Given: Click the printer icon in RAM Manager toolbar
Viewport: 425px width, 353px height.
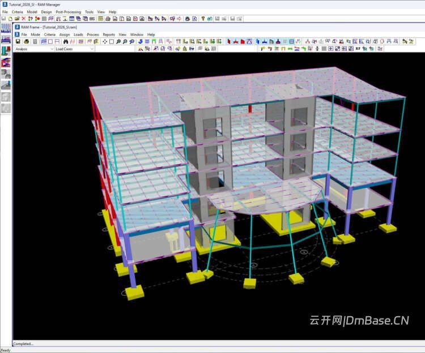Looking at the screenshot, I should [108, 19].
